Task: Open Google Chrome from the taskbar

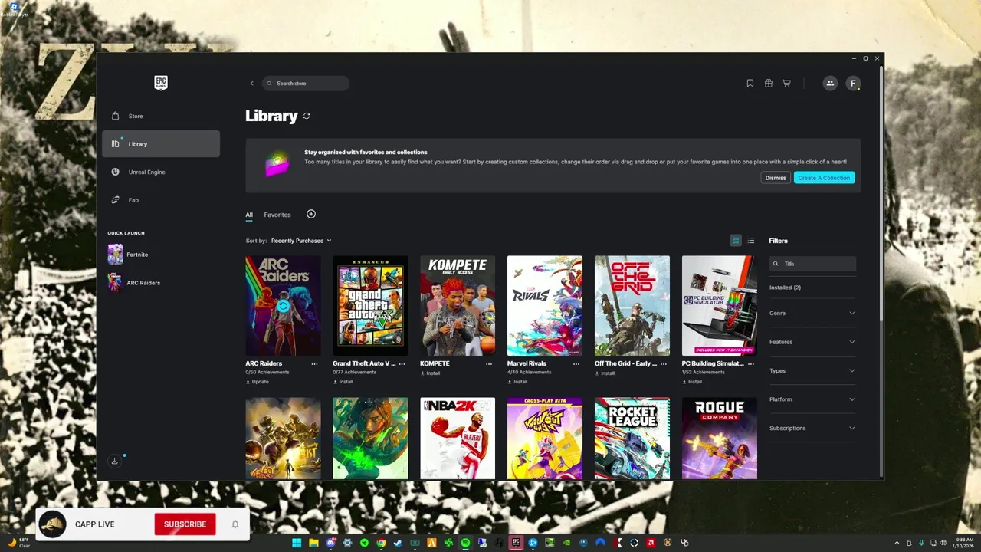Action: click(x=381, y=543)
